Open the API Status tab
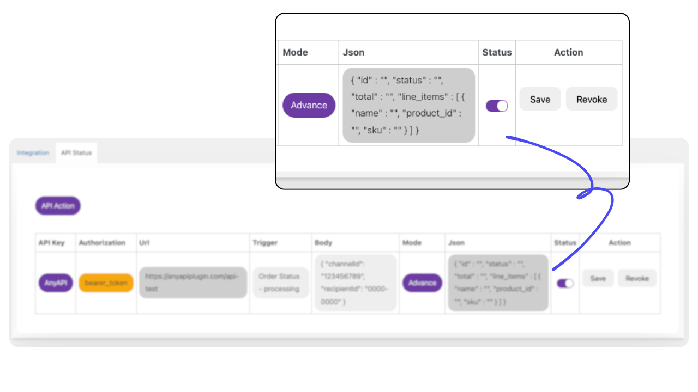 [76, 153]
